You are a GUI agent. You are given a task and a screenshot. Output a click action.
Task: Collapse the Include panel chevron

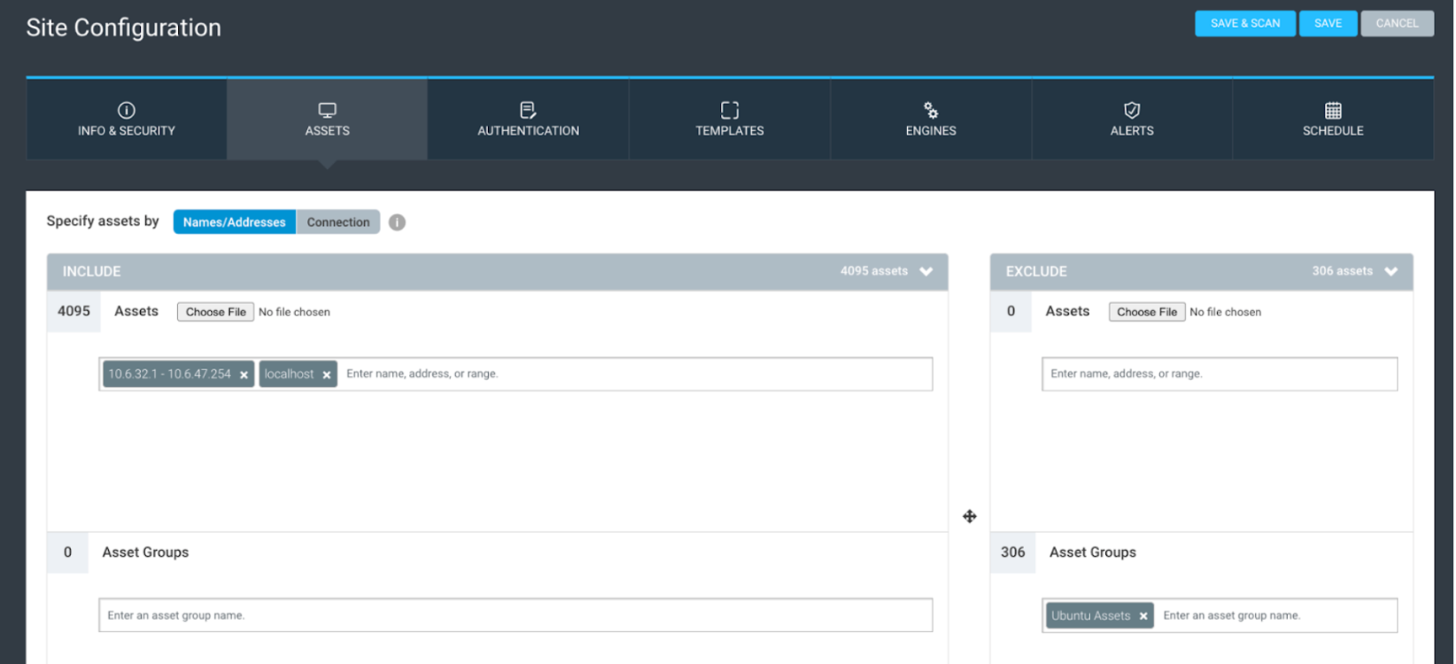tap(926, 272)
